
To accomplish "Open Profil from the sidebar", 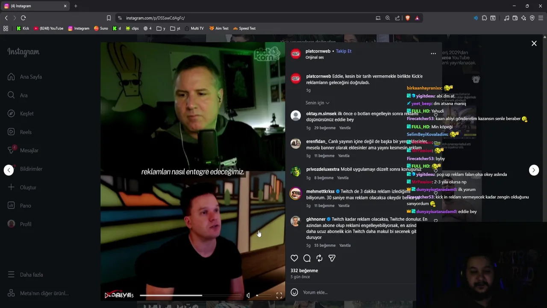I will click(x=20, y=224).
